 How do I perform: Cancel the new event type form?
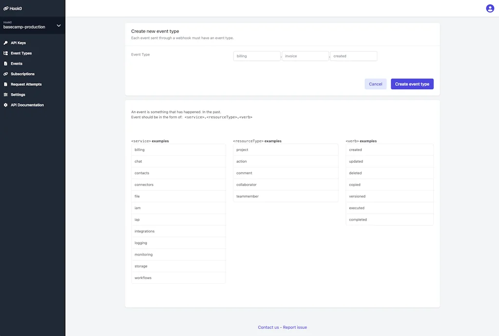(375, 84)
